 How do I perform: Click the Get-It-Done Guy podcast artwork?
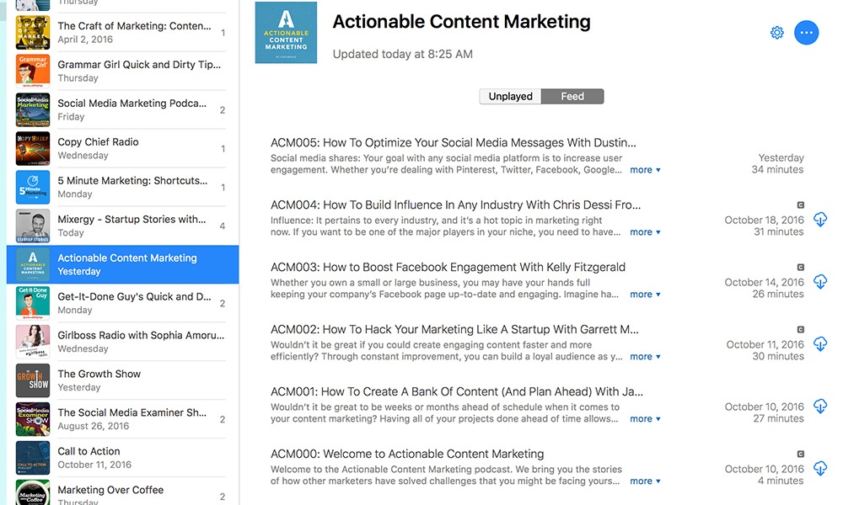point(33,303)
